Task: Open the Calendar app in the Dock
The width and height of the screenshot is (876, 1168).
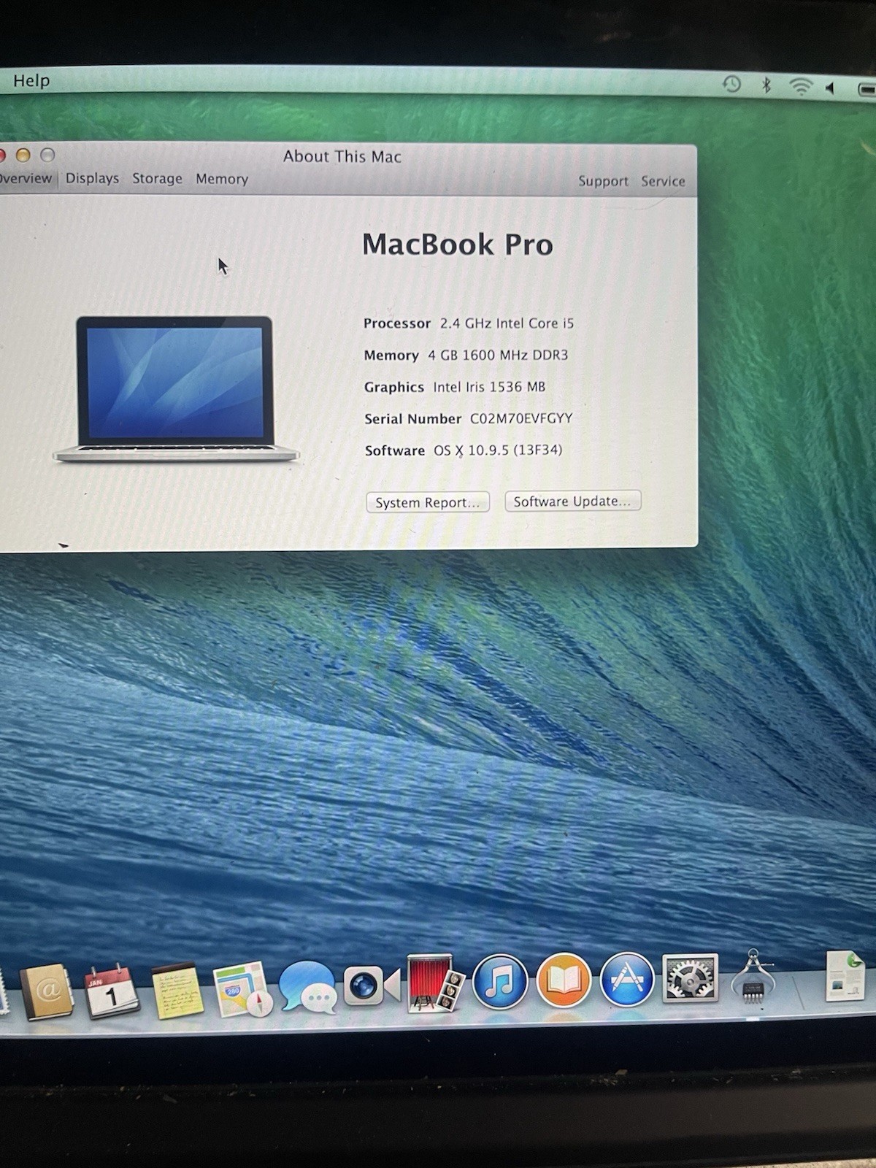Action: click(x=111, y=991)
